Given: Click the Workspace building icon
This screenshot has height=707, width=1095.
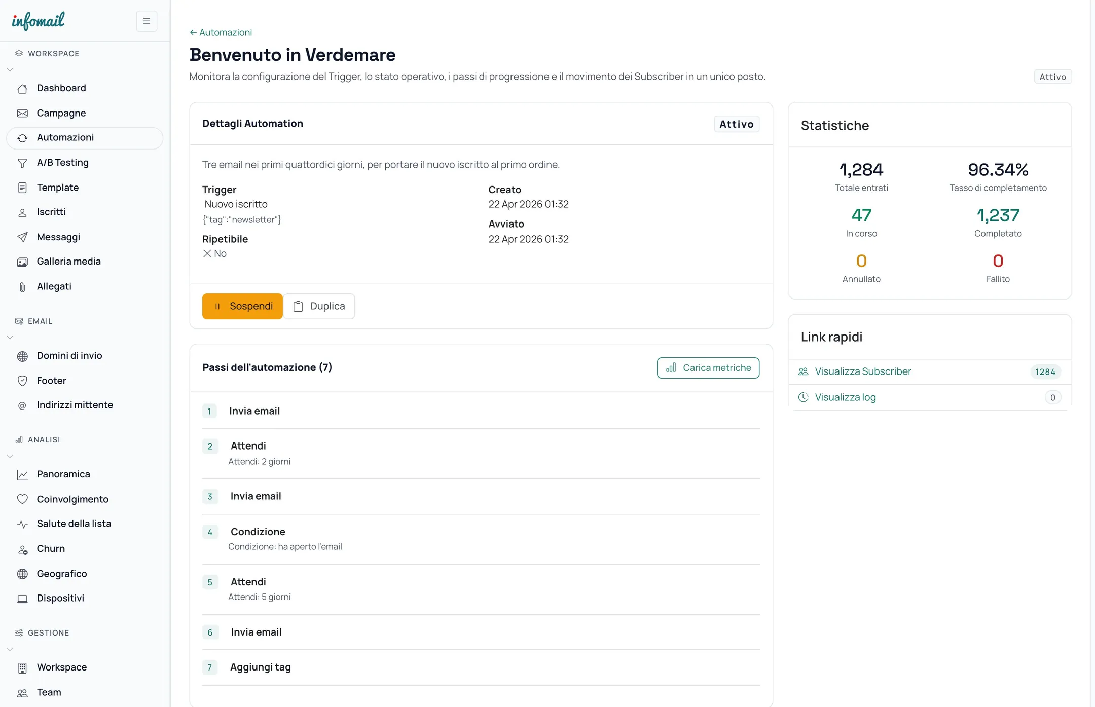Looking at the screenshot, I should coord(22,668).
